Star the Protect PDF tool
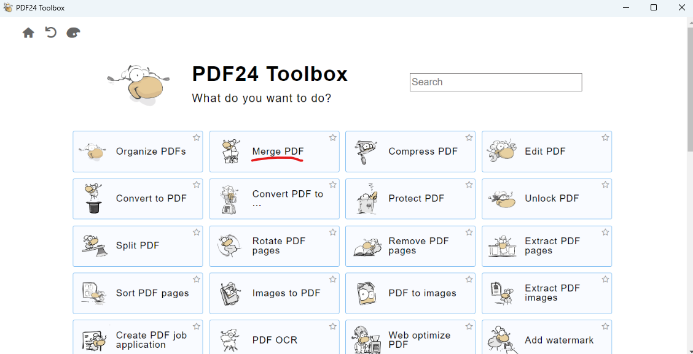Screen dimensions: 693x354 tap(469, 185)
